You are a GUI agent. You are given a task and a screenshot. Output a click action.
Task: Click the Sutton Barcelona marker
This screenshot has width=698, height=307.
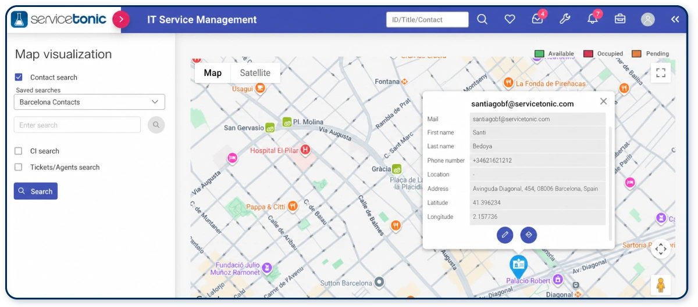point(379,283)
